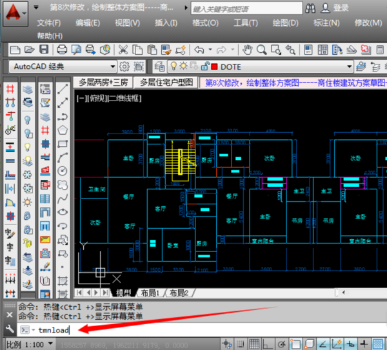Select the Line draw tool
Screen dimensions: 387x350
63,89
